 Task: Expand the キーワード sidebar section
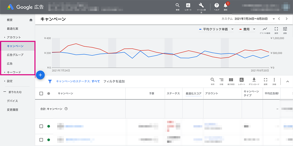click(x=4, y=72)
